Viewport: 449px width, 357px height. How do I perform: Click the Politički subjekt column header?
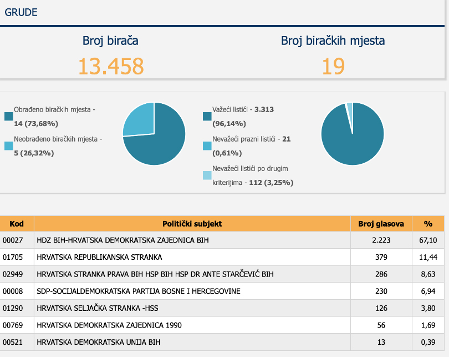(x=192, y=224)
